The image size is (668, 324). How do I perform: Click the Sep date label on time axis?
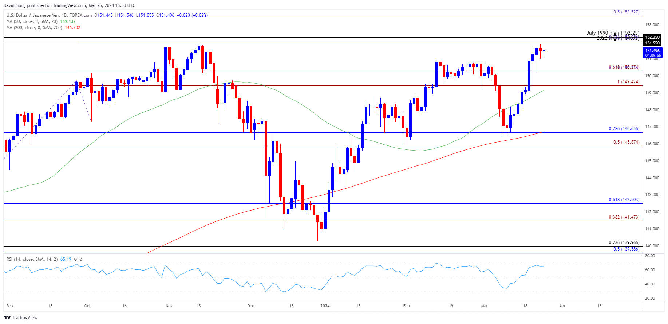(9, 306)
